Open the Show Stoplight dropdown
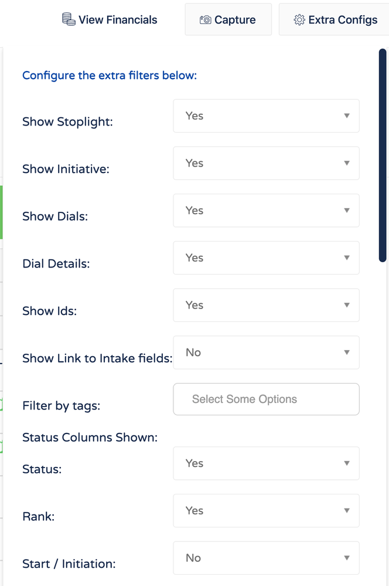The image size is (389, 586). coord(266,116)
